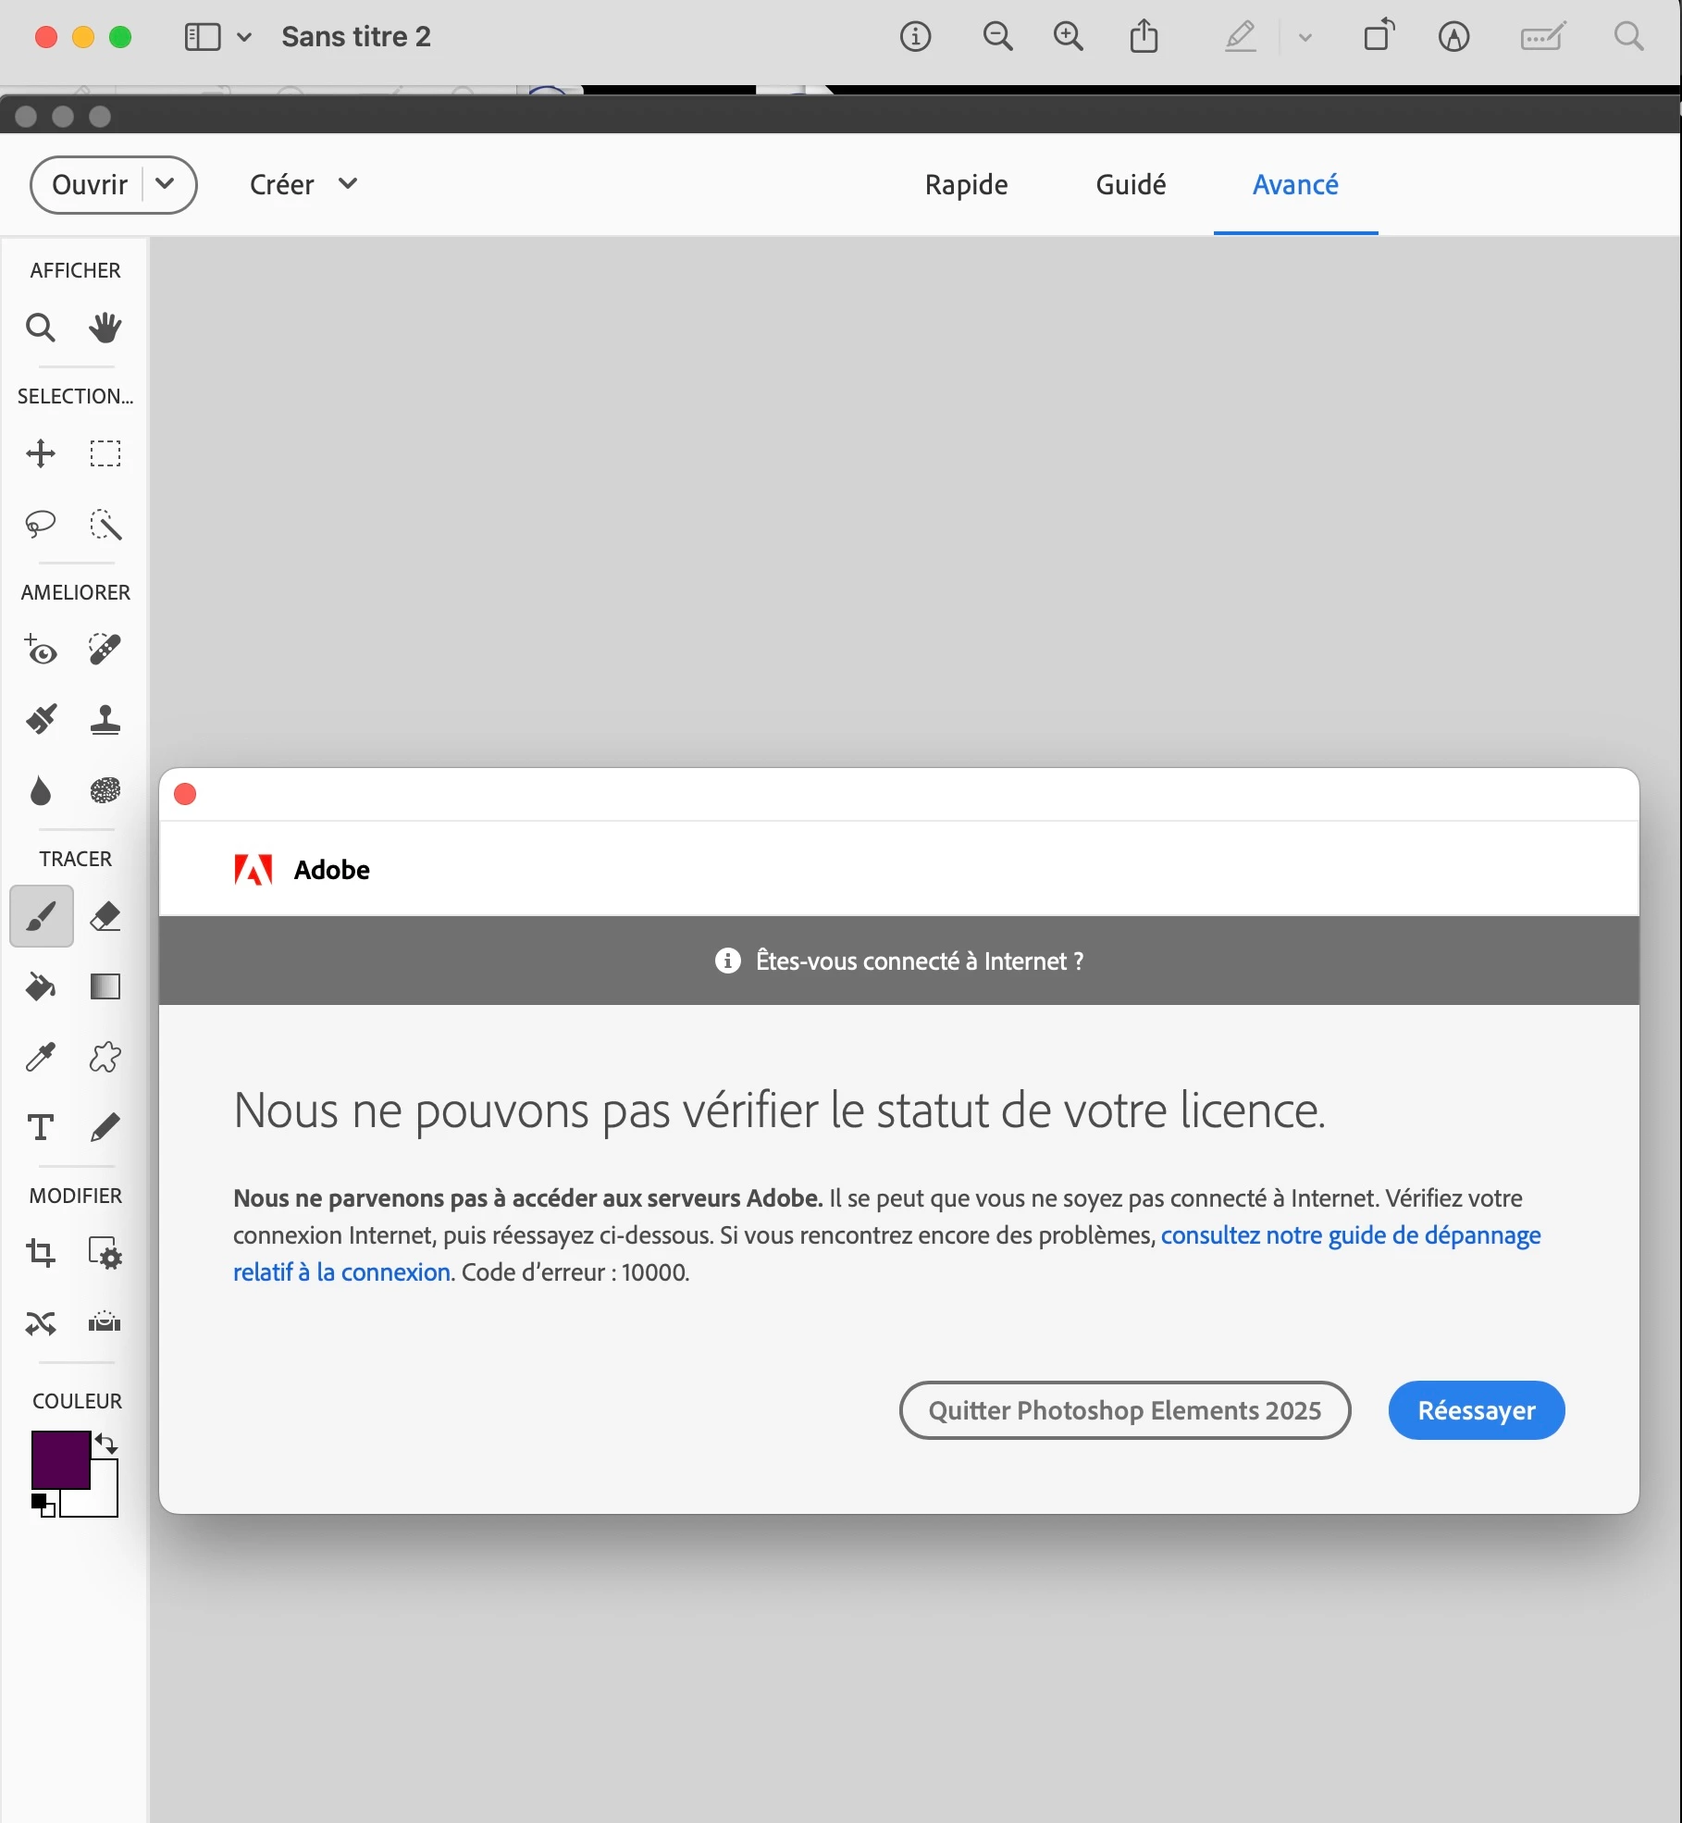The height and width of the screenshot is (1823, 1682).
Task: Click Quitter Photoshop Elements 2025 button
Action: 1125,1410
